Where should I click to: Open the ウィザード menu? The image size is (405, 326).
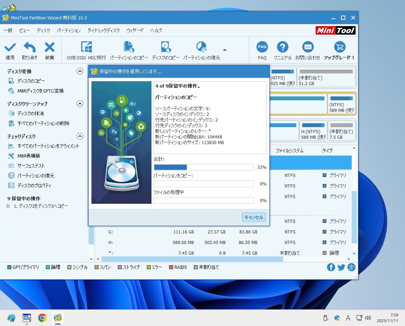pos(135,31)
